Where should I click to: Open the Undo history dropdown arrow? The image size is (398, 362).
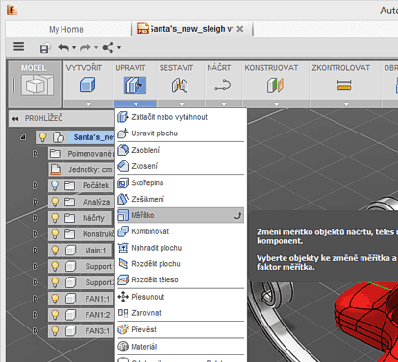(x=74, y=48)
